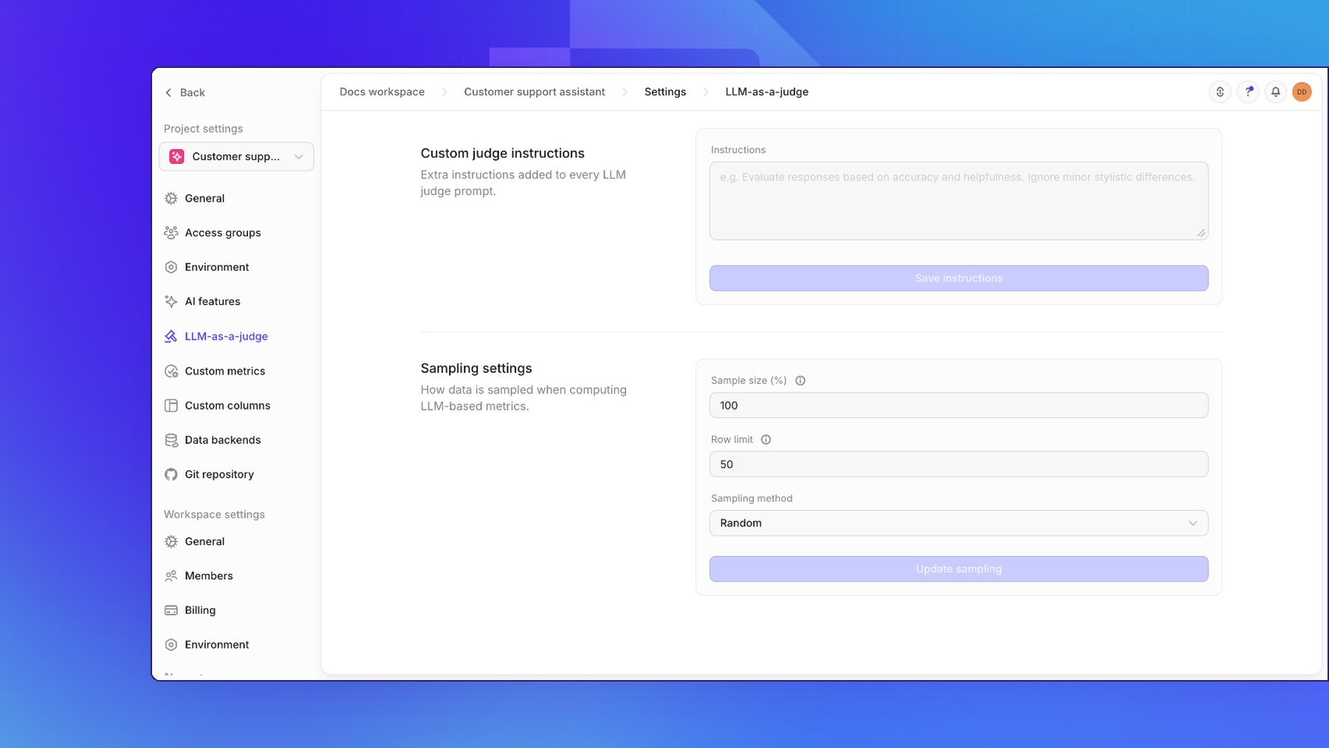Go to Docs workspace breadcrumb
The height and width of the screenshot is (748, 1329).
(382, 92)
